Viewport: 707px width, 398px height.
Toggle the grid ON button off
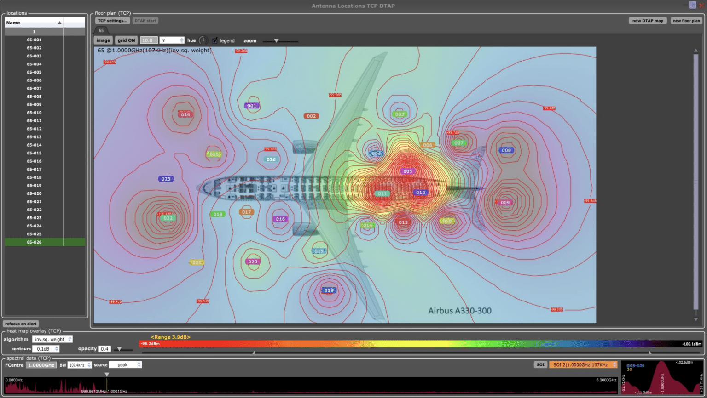point(126,40)
